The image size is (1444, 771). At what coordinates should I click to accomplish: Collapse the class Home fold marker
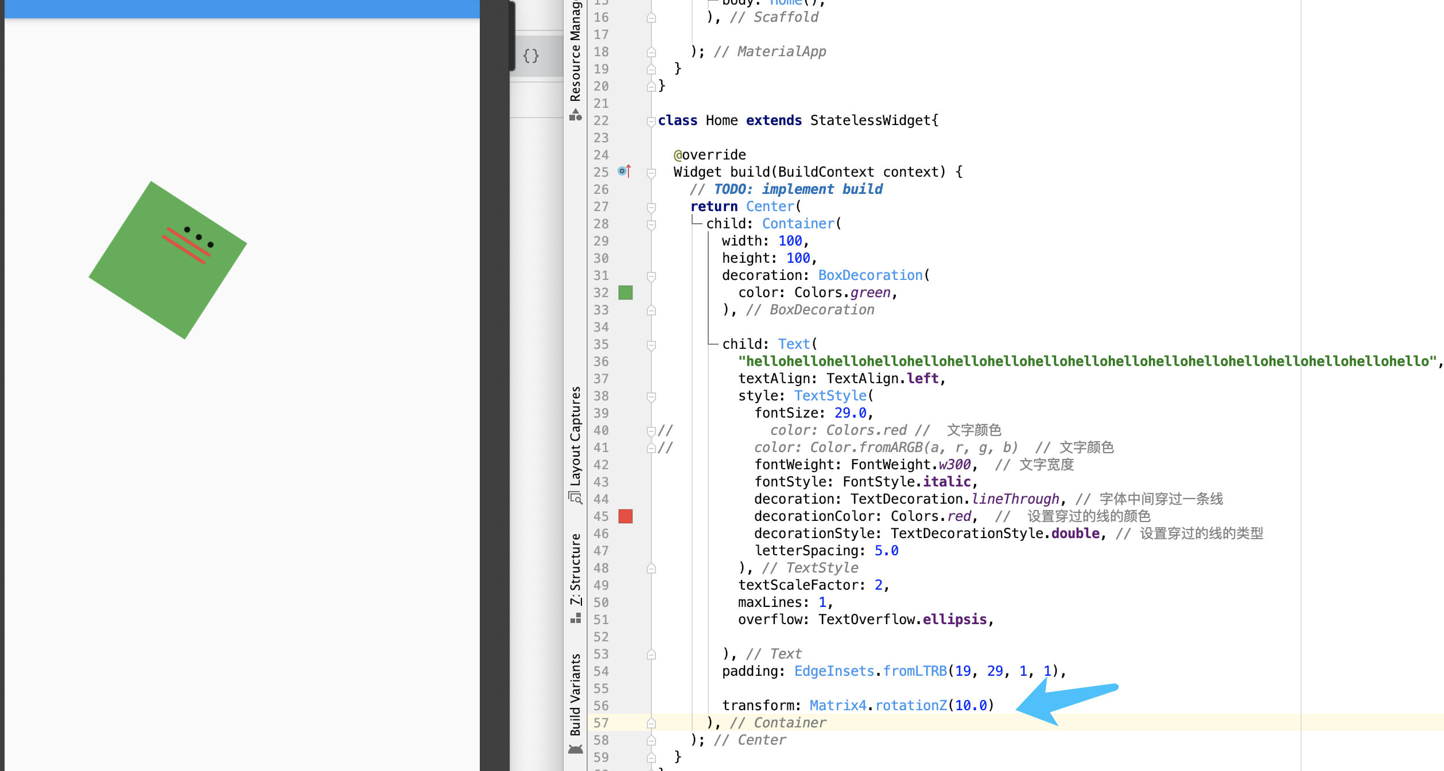[x=651, y=121]
